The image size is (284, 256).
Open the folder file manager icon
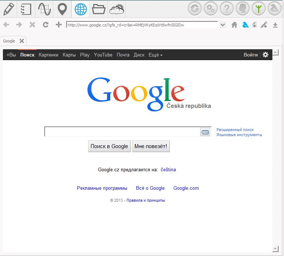pyautogui.click(x=99, y=9)
